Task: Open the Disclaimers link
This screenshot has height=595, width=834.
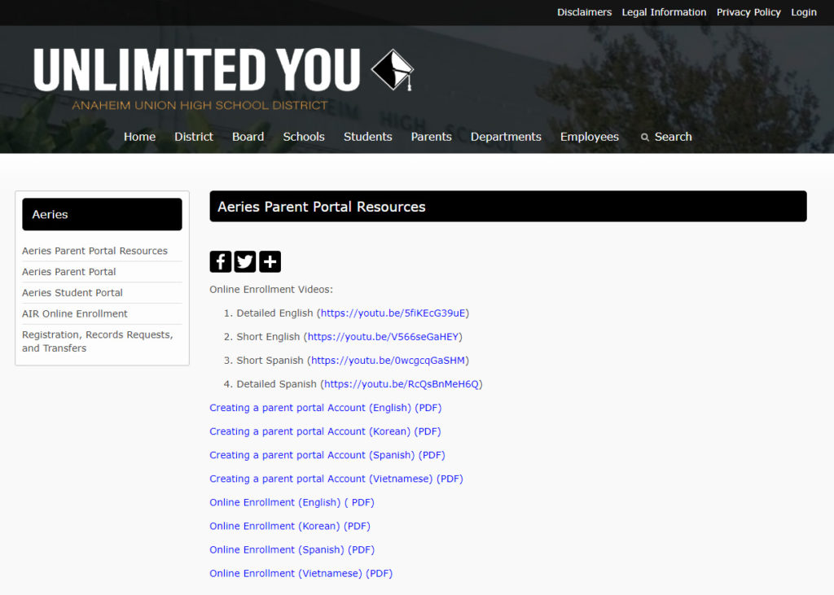Action: [584, 12]
